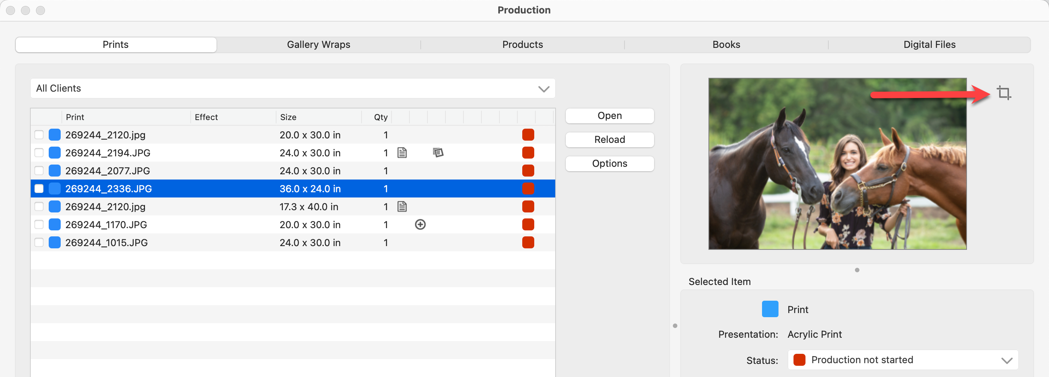Enable the checkbox for 269244_1015.JPG
1049x377 pixels.
[x=39, y=242]
